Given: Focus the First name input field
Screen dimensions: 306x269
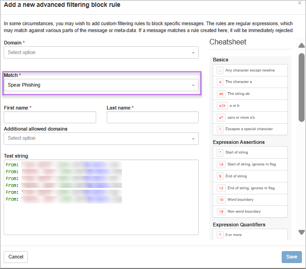Looking at the screenshot, I should tap(50, 118).
